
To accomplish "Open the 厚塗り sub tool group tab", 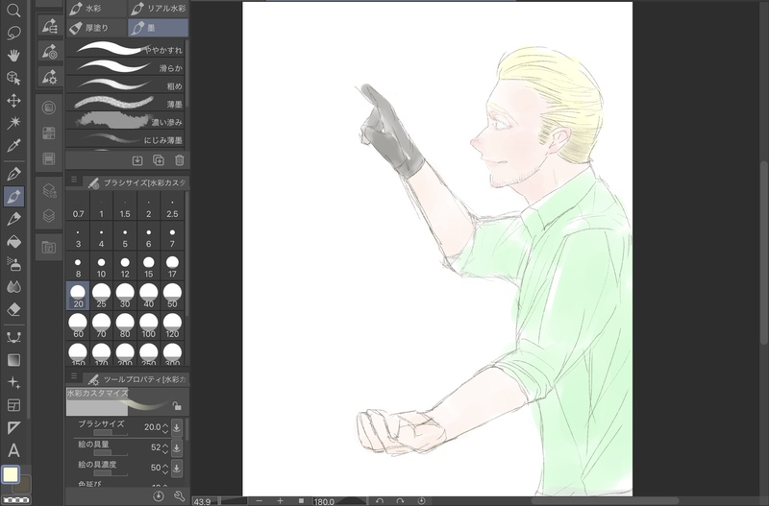I will (96, 28).
